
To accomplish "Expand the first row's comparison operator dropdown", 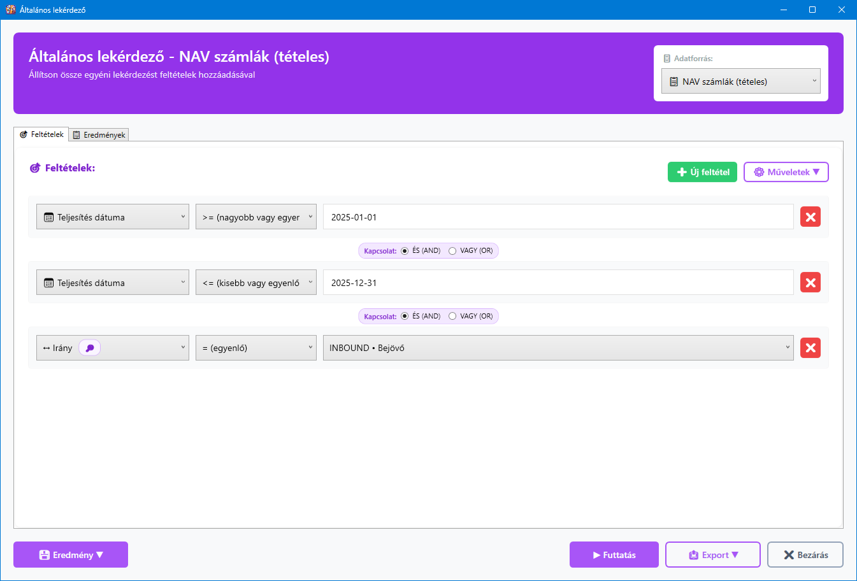I will pyautogui.click(x=256, y=217).
